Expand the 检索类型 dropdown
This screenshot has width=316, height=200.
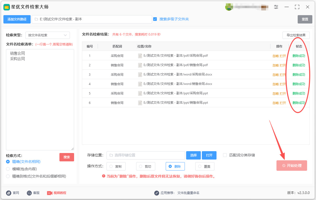[x=48, y=35]
